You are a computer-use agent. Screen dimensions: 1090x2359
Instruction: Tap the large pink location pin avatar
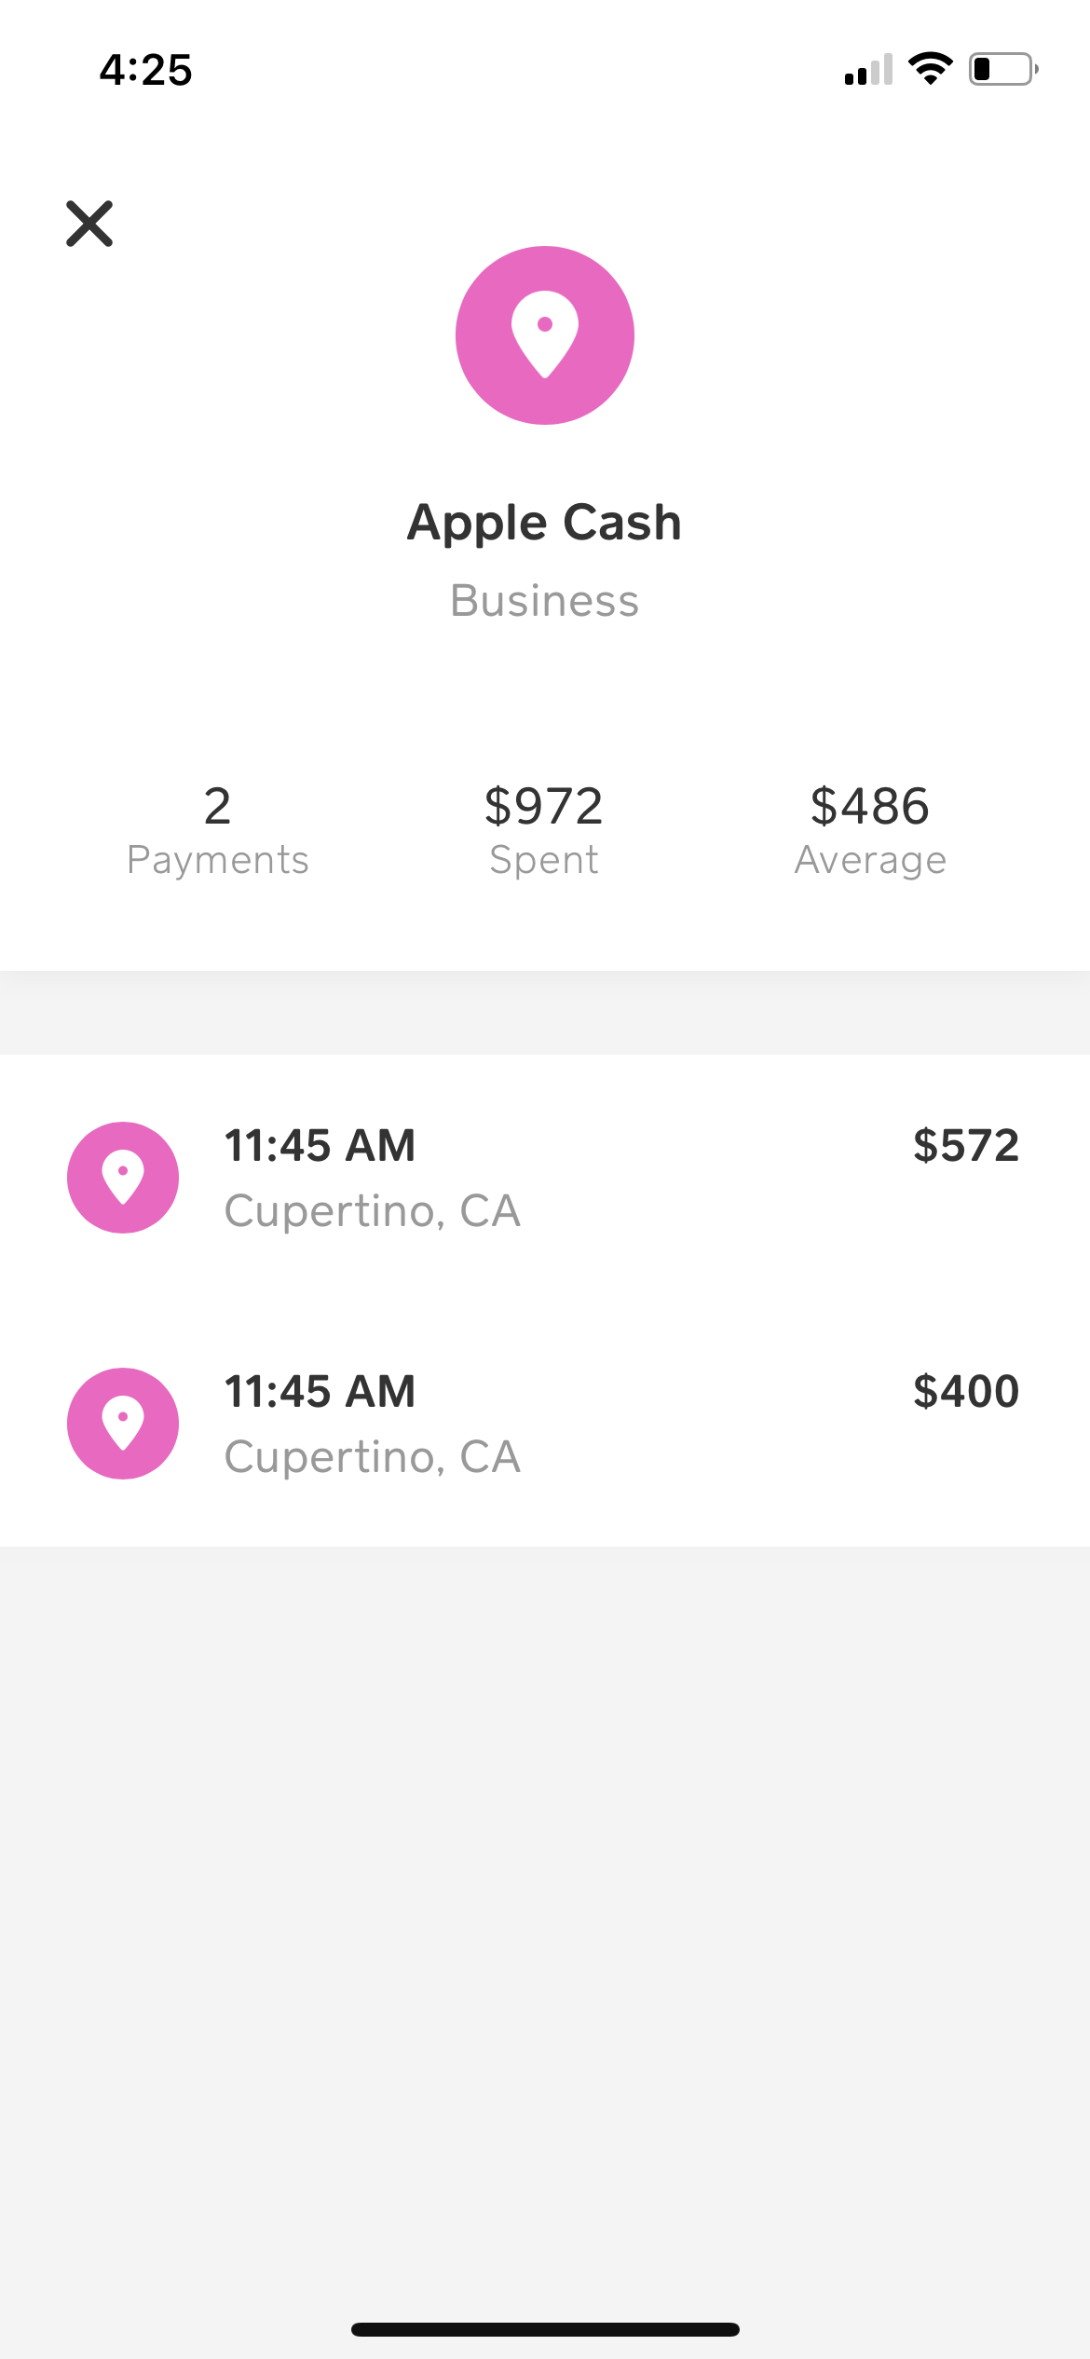(545, 335)
